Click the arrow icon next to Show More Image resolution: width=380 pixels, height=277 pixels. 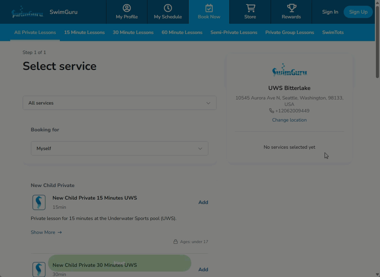[x=59, y=233]
